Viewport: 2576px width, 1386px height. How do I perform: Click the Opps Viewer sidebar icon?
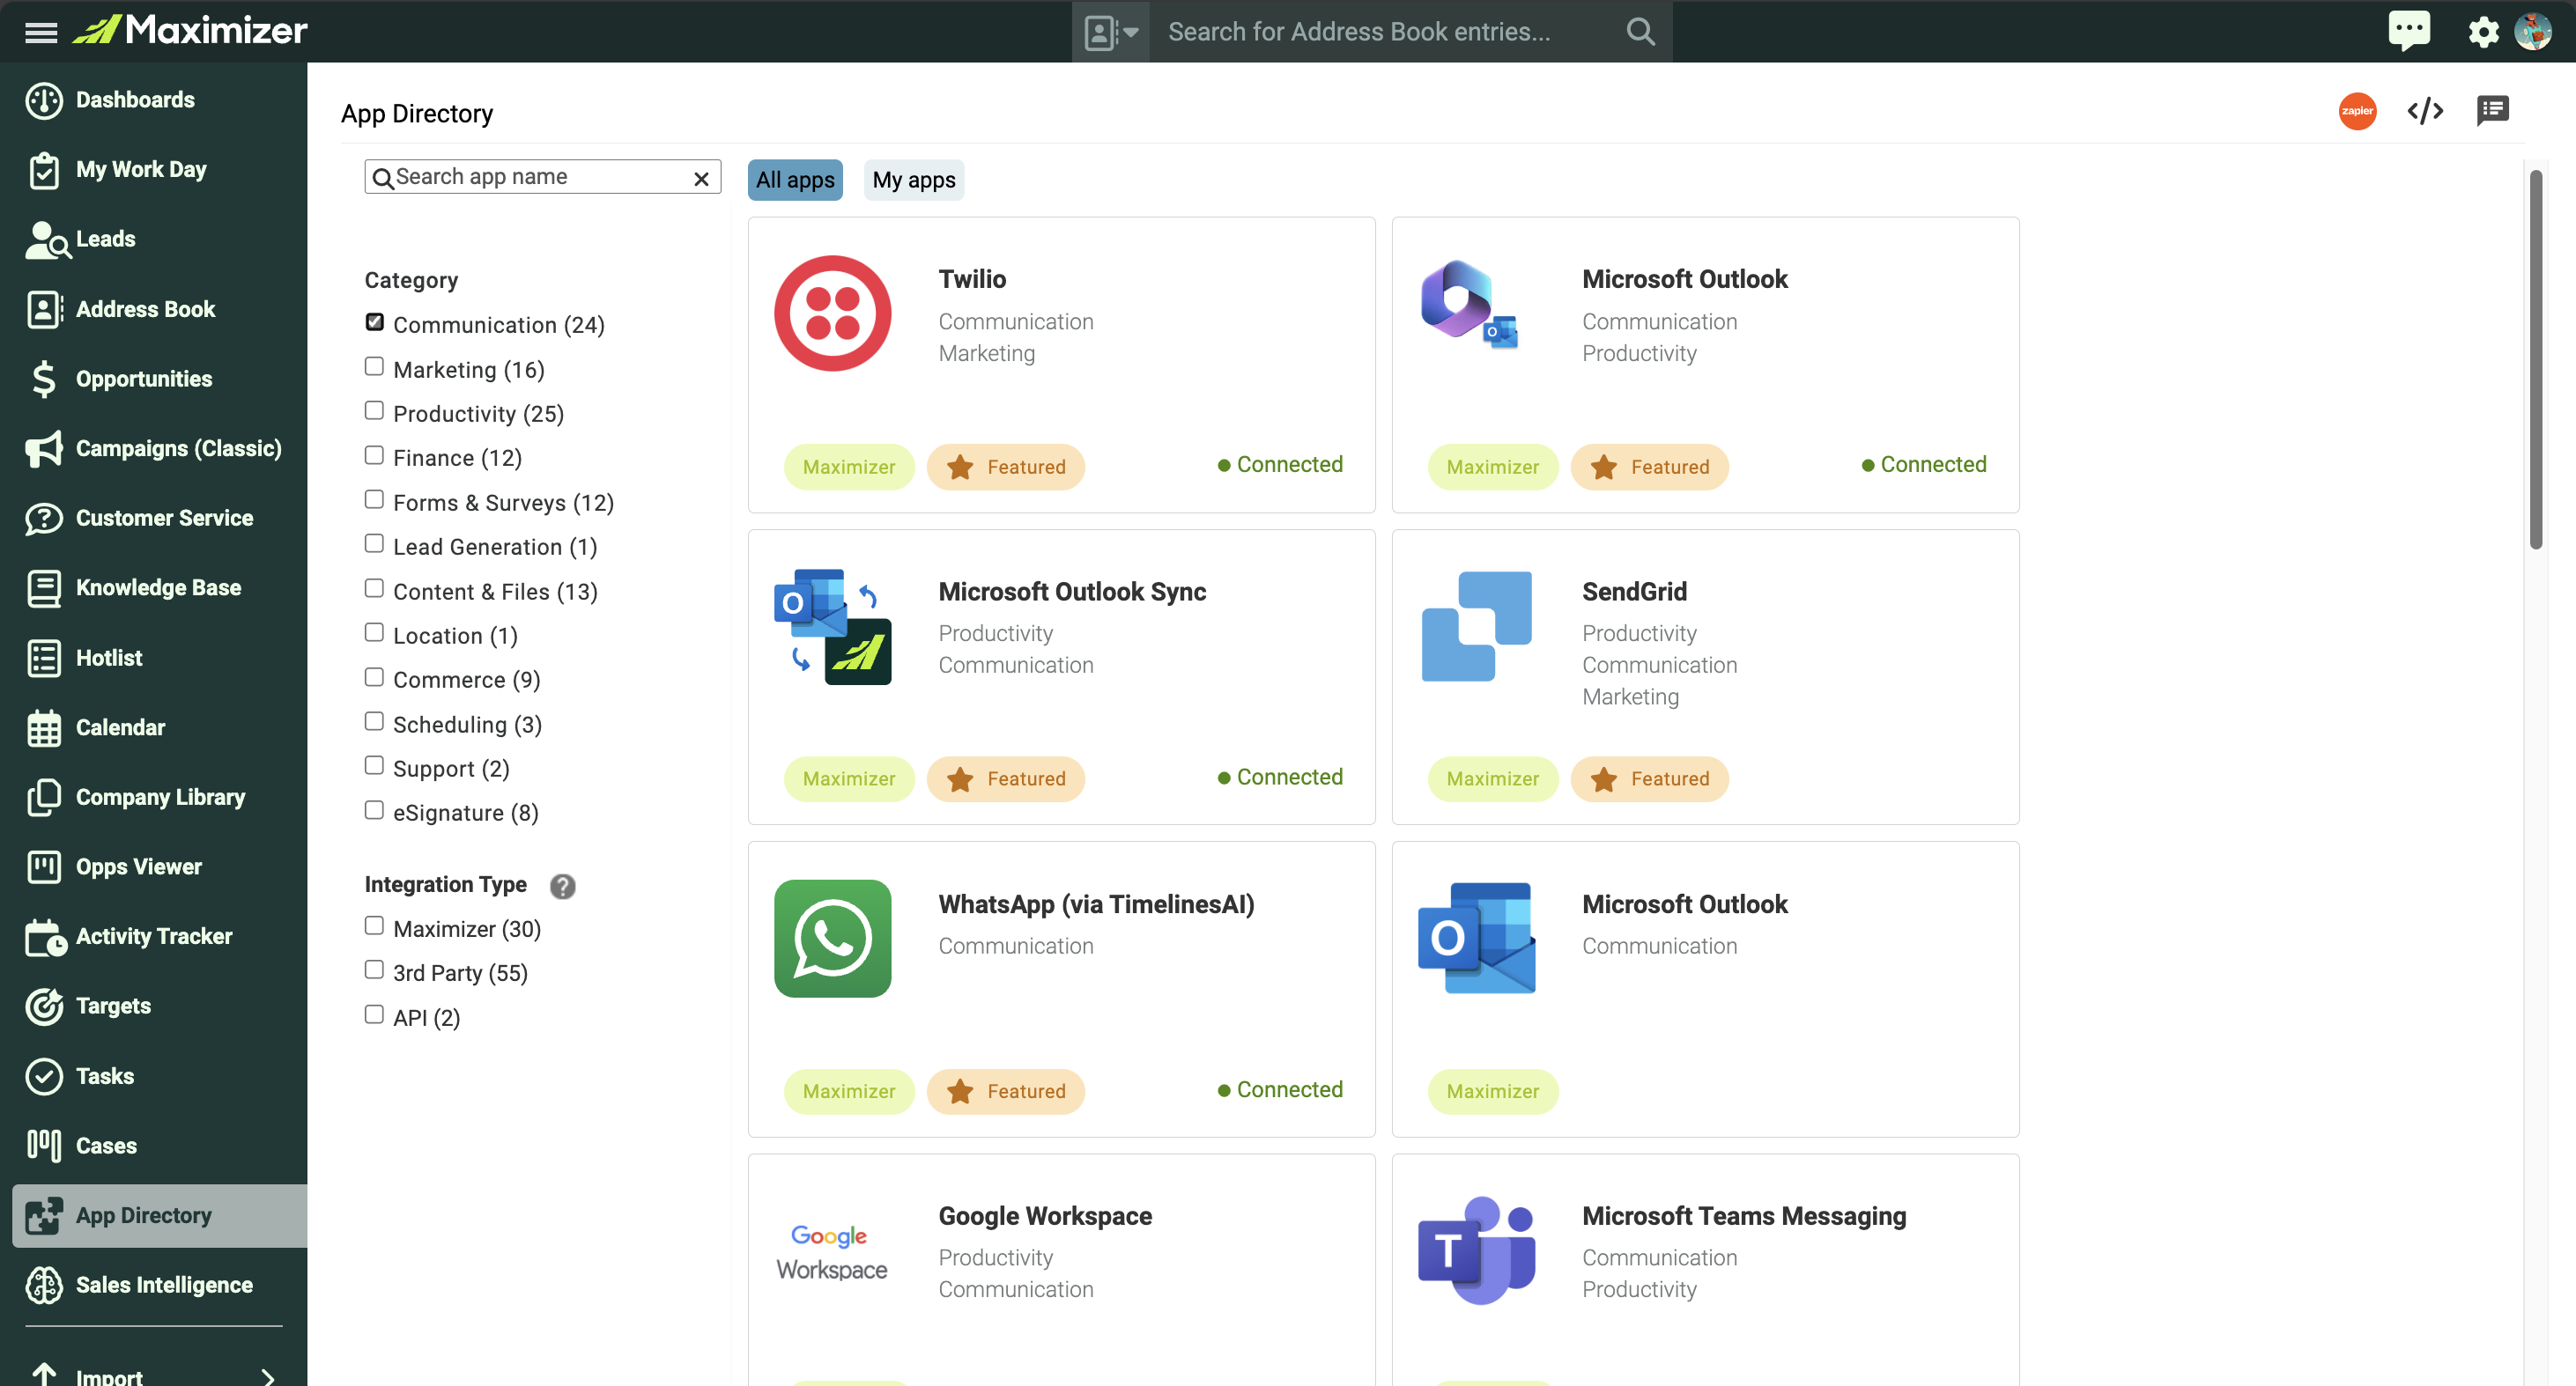[x=44, y=867]
